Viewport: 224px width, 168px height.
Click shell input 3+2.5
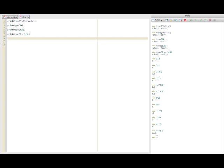click(159, 72)
